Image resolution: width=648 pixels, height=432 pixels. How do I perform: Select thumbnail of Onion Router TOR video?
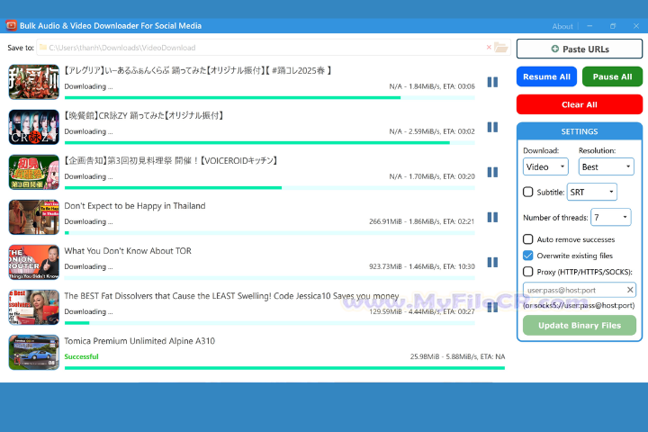coord(34,262)
